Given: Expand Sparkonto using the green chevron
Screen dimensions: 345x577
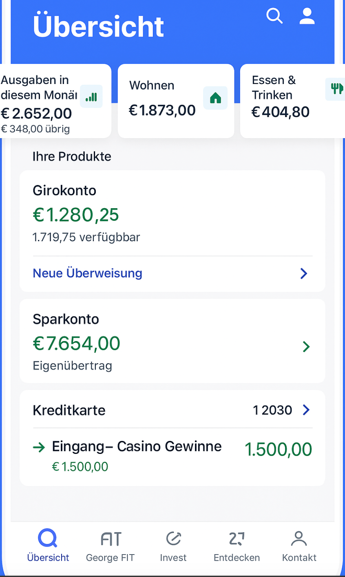Looking at the screenshot, I should 306,347.
